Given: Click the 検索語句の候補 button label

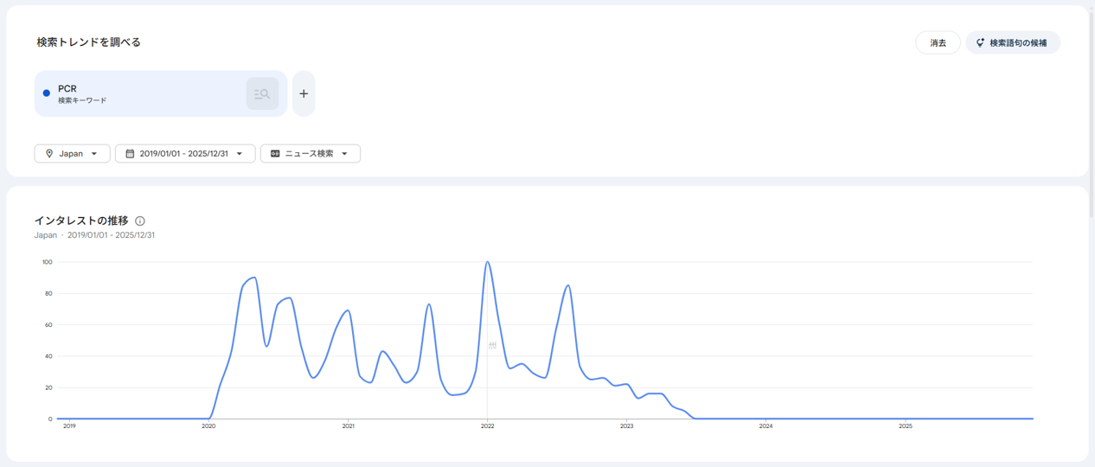Looking at the screenshot, I should tap(1018, 42).
